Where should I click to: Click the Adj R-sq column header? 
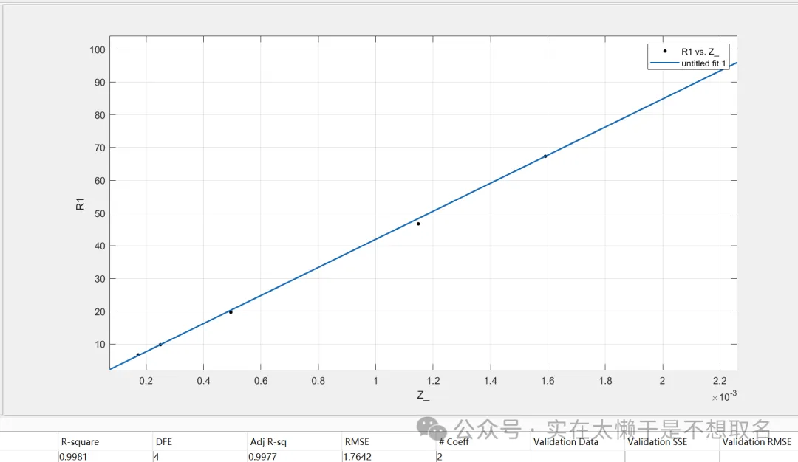(268, 442)
